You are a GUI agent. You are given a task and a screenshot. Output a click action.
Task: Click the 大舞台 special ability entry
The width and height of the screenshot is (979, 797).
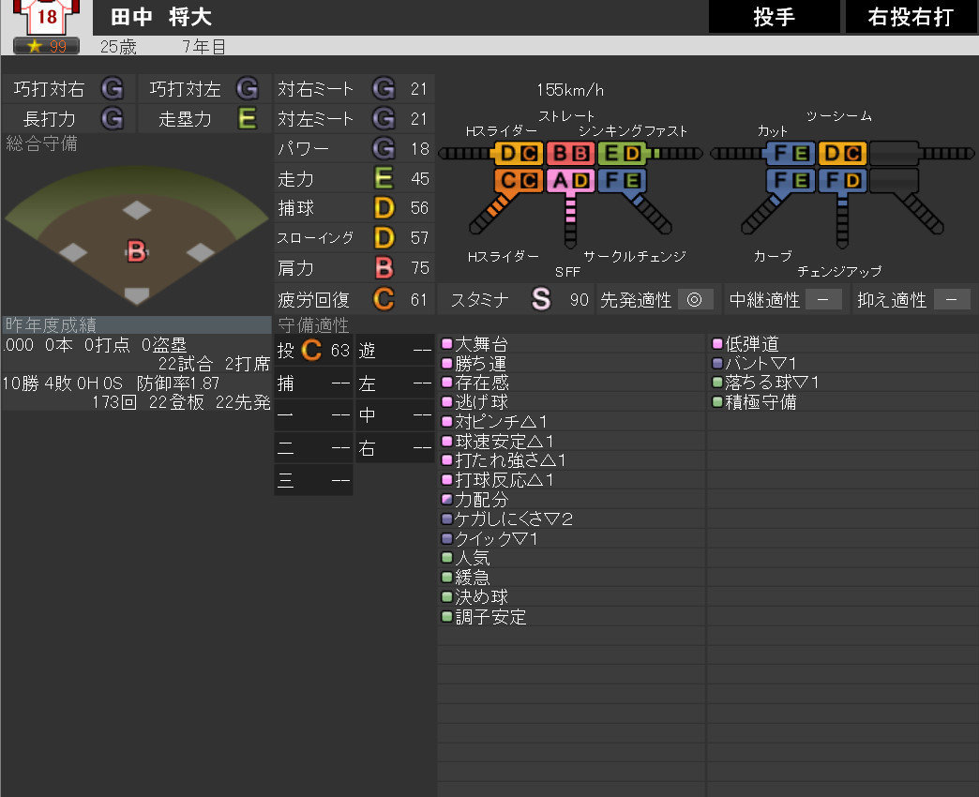point(482,344)
